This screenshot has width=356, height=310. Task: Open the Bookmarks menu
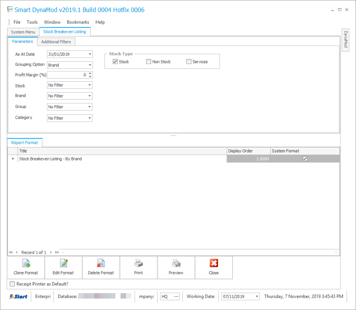78,22
